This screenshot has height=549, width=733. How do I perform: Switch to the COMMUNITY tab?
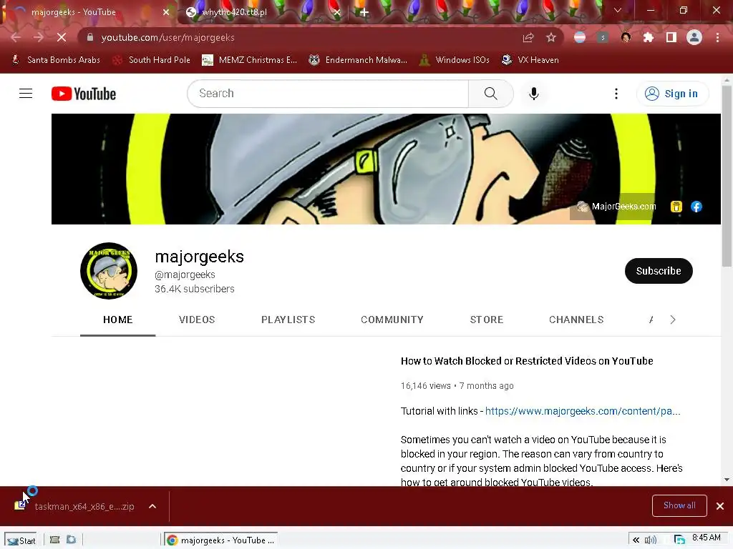pyautogui.click(x=392, y=320)
